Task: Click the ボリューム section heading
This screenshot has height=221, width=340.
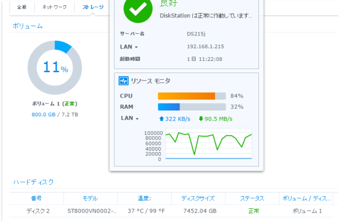Action: coord(28,26)
